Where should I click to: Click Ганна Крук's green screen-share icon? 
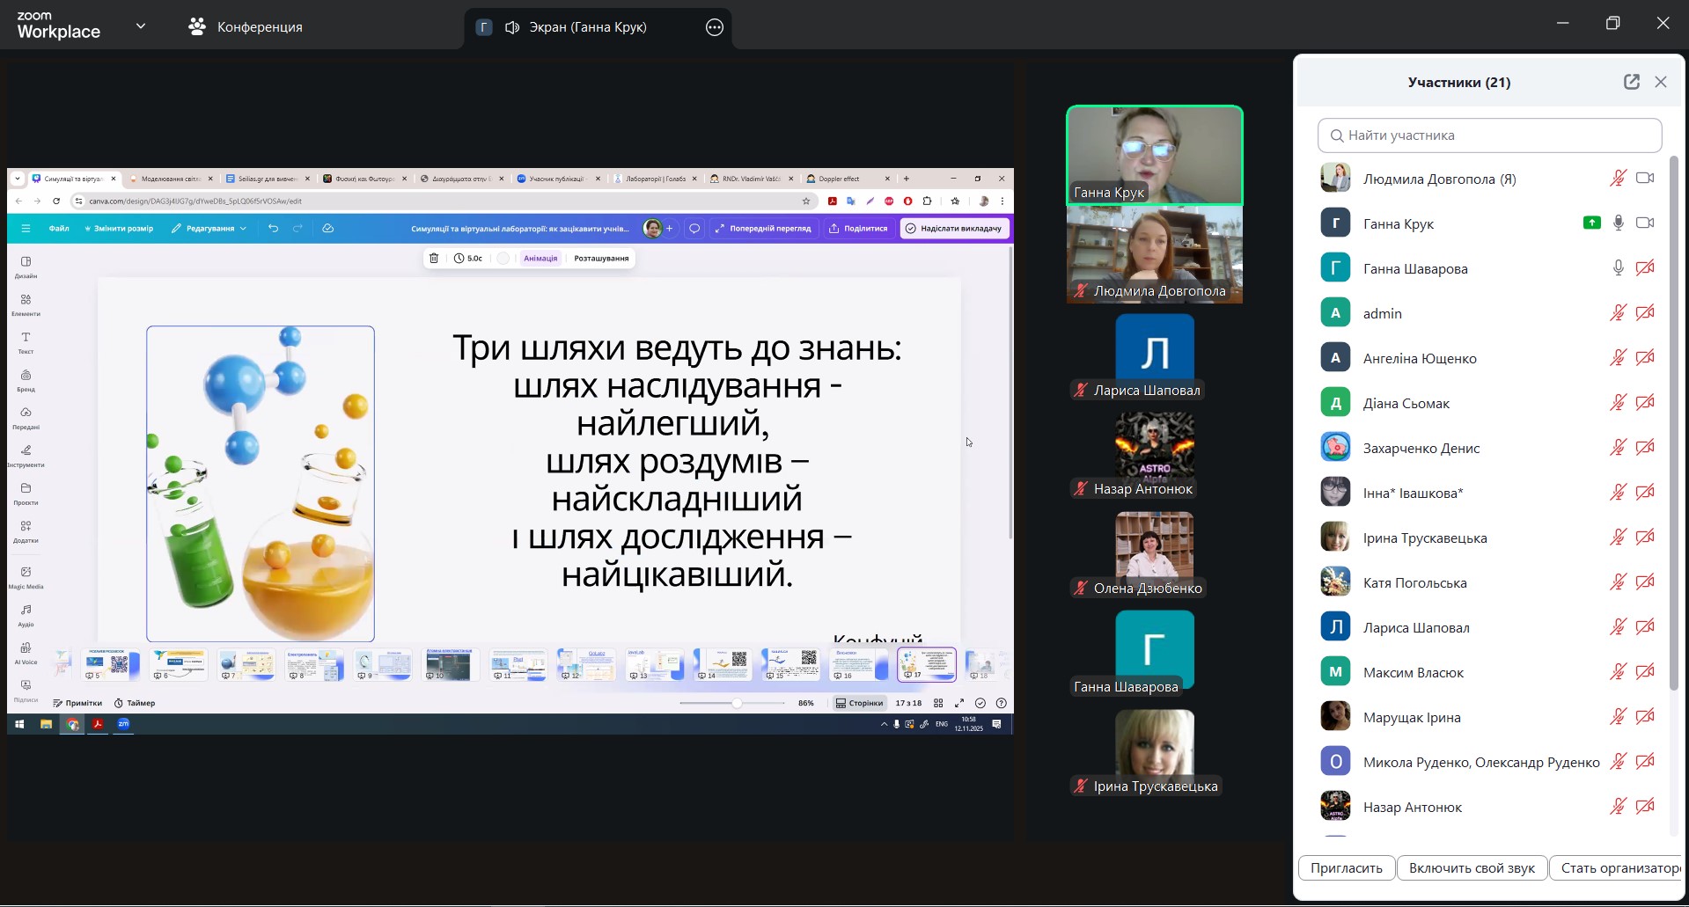click(1591, 223)
